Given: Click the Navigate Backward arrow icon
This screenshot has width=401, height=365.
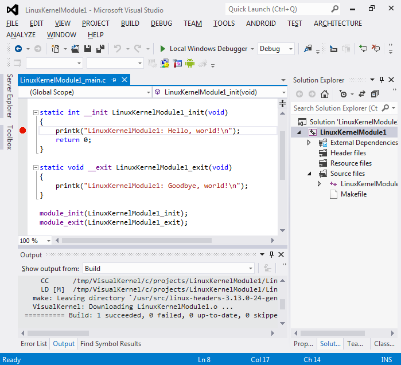Looking at the screenshot, I should (18, 49).
